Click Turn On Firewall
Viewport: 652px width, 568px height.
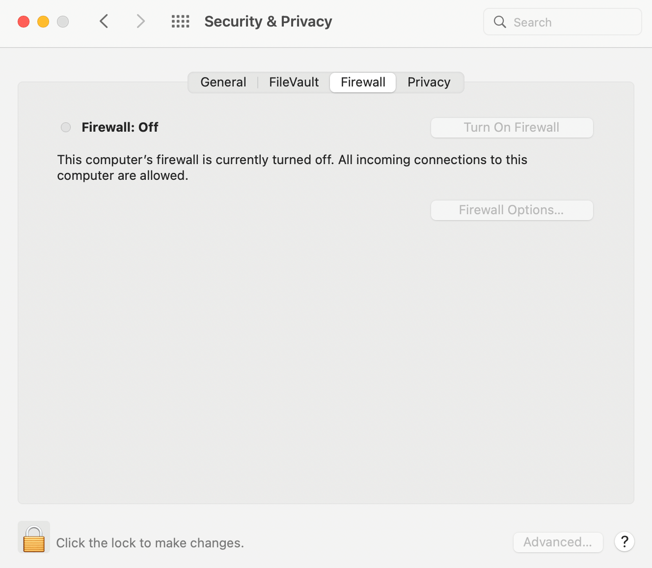tap(512, 127)
